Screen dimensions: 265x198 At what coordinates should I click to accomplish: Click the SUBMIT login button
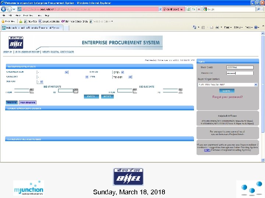(227, 91)
